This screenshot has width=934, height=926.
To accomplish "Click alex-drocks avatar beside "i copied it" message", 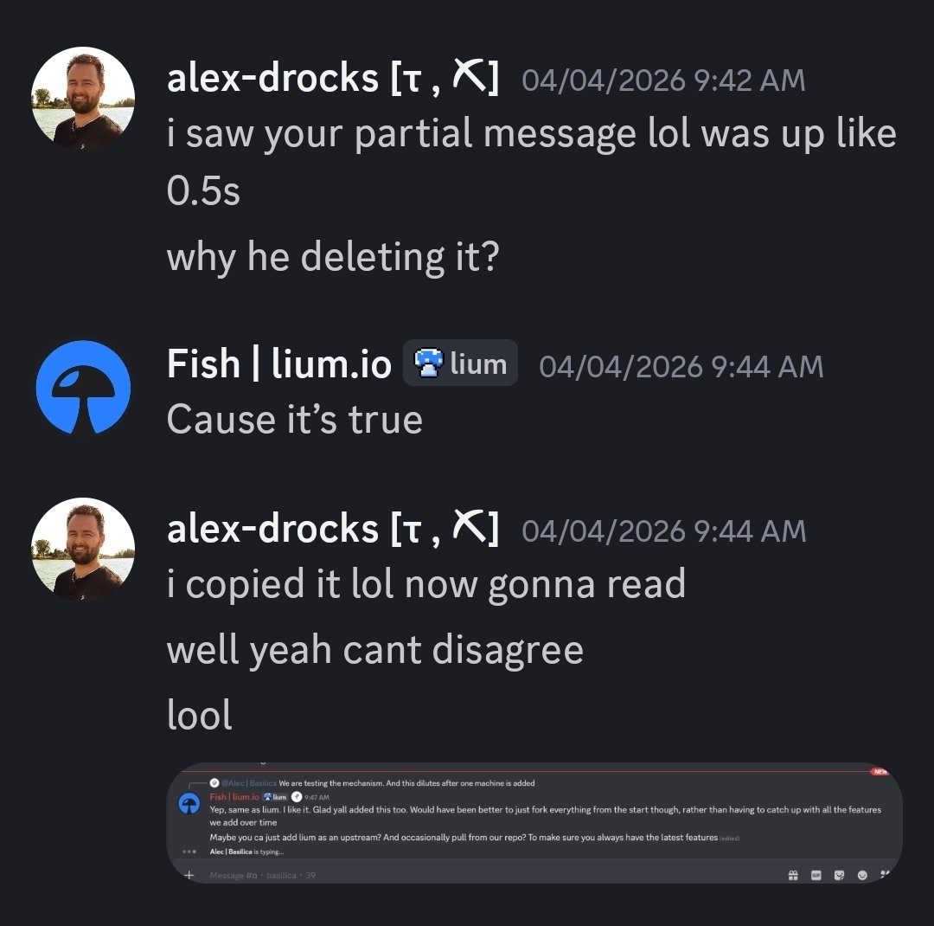I will coord(83,550).
